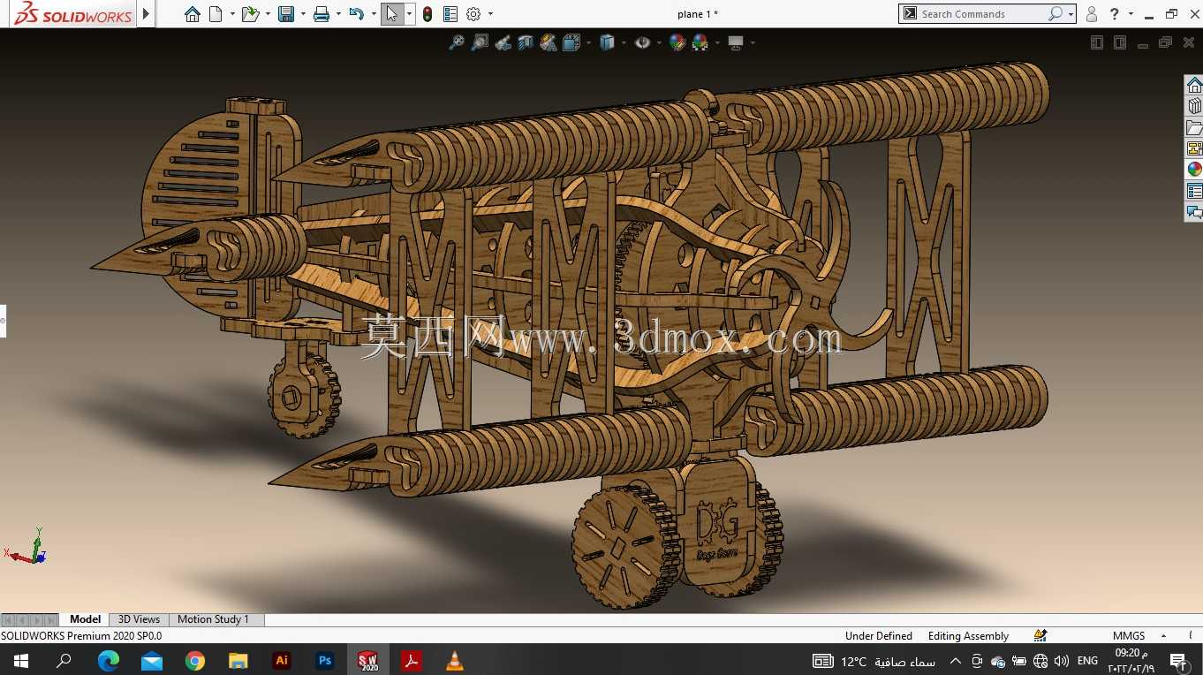Open View Palette tab in task pane
Image resolution: width=1203 pixels, height=675 pixels.
pos(1194,148)
